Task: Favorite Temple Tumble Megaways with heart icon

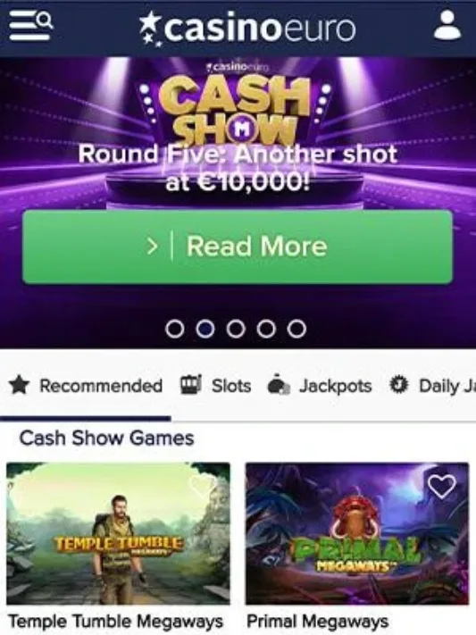Action: [x=204, y=486]
